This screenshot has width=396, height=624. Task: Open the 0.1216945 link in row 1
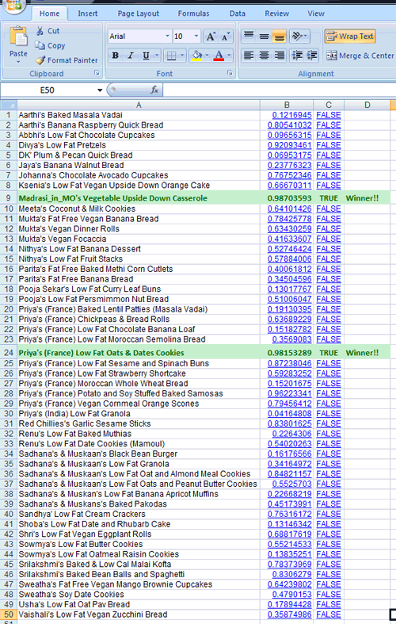click(291, 115)
